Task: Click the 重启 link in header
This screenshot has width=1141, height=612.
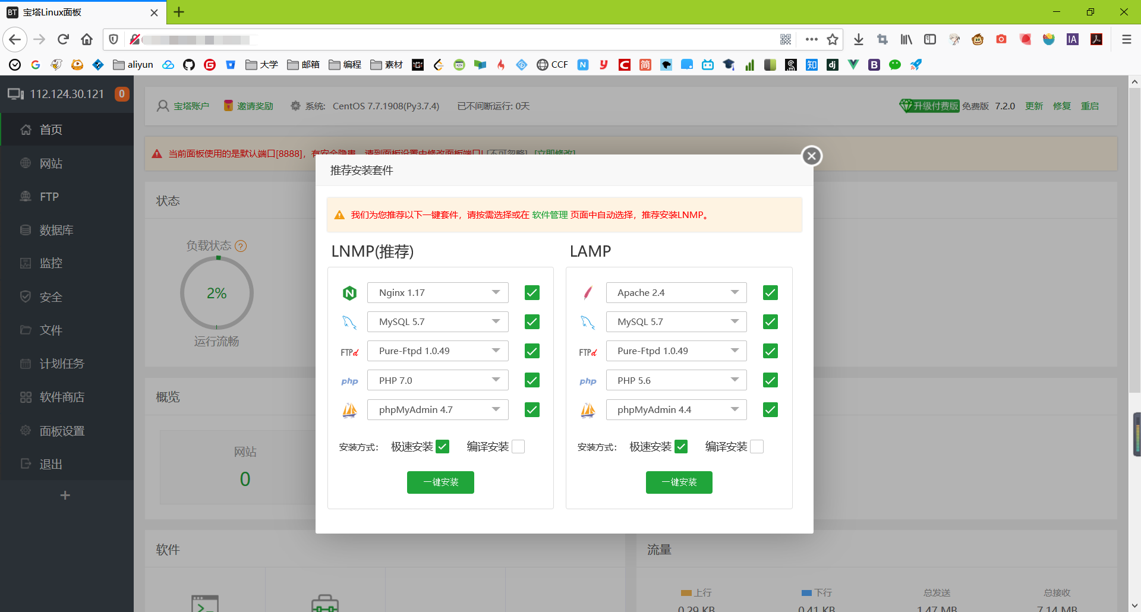Action: [x=1090, y=106]
